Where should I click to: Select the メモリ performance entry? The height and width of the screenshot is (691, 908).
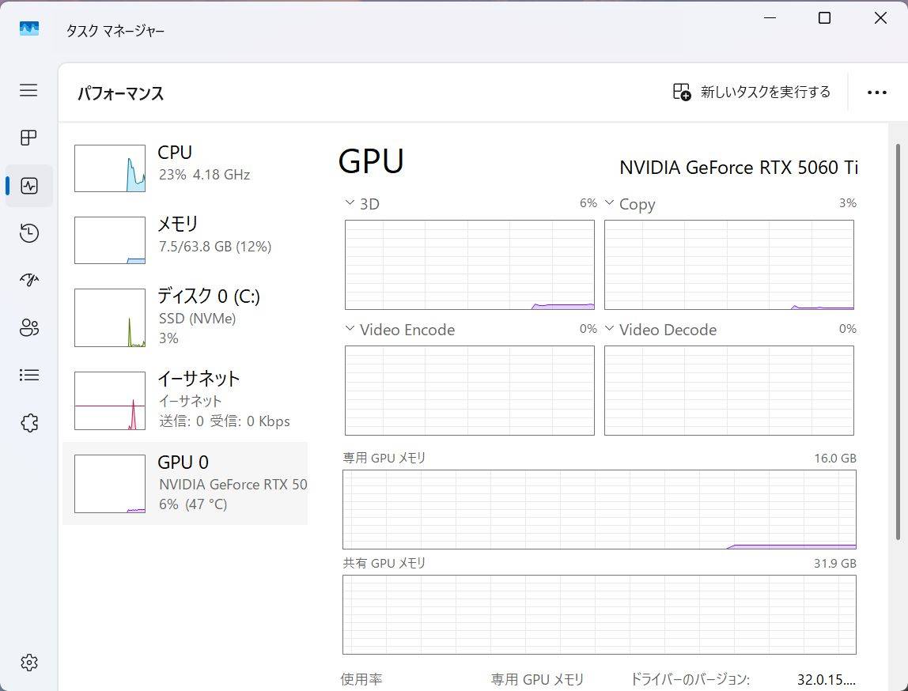(x=185, y=240)
